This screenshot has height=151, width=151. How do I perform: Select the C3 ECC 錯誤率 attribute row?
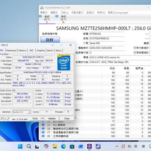coord(96,125)
